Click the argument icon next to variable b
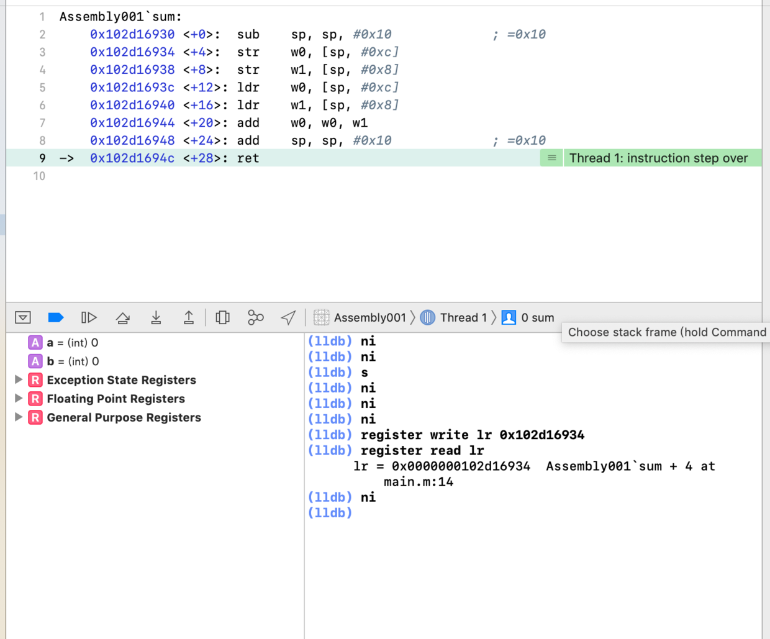This screenshot has width=770, height=639. point(35,361)
